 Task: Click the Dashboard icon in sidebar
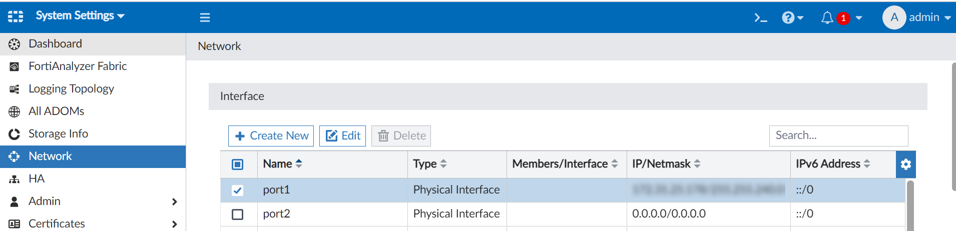click(15, 44)
